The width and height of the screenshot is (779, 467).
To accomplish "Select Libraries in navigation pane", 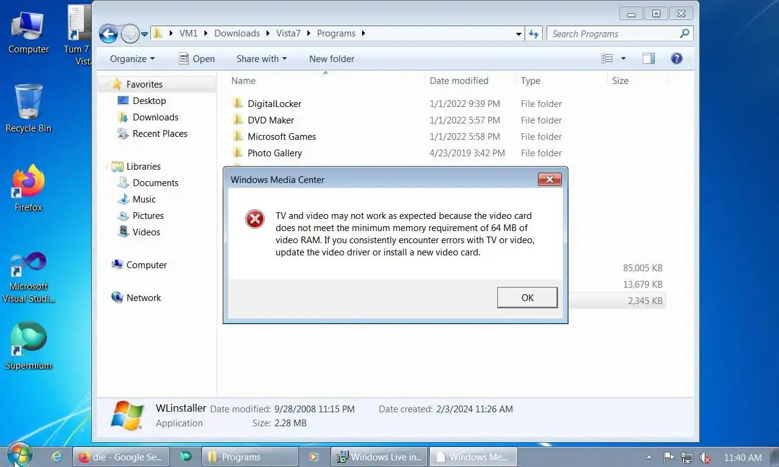I will click(x=144, y=167).
